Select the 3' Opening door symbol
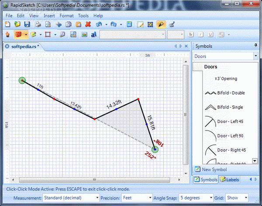This screenshot has width=262, height=206. [226, 78]
